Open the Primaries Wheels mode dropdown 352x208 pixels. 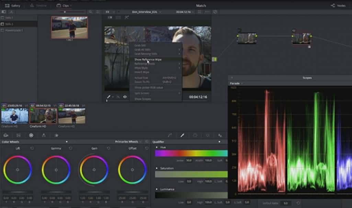pyautogui.click(x=128, y=142)
